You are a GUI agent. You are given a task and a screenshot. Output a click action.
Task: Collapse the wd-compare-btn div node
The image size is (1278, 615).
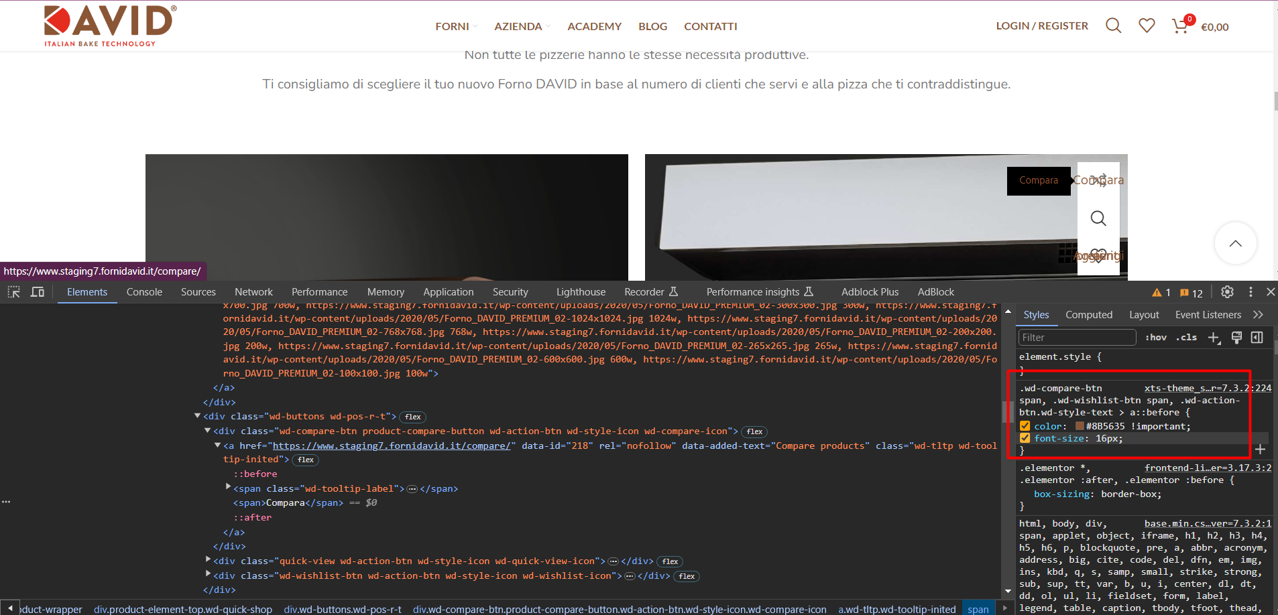click(x=207, y=431)
